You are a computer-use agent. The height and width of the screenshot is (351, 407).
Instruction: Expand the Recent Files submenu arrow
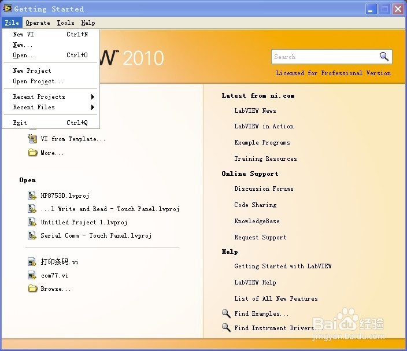coord(92,107)
